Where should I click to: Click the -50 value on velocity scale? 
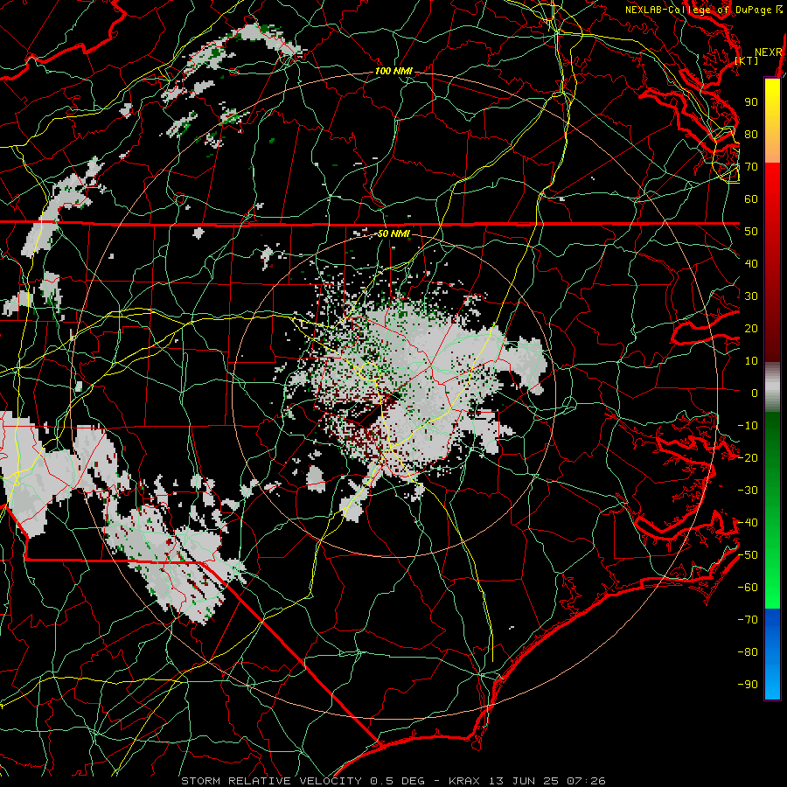point(748,555)
